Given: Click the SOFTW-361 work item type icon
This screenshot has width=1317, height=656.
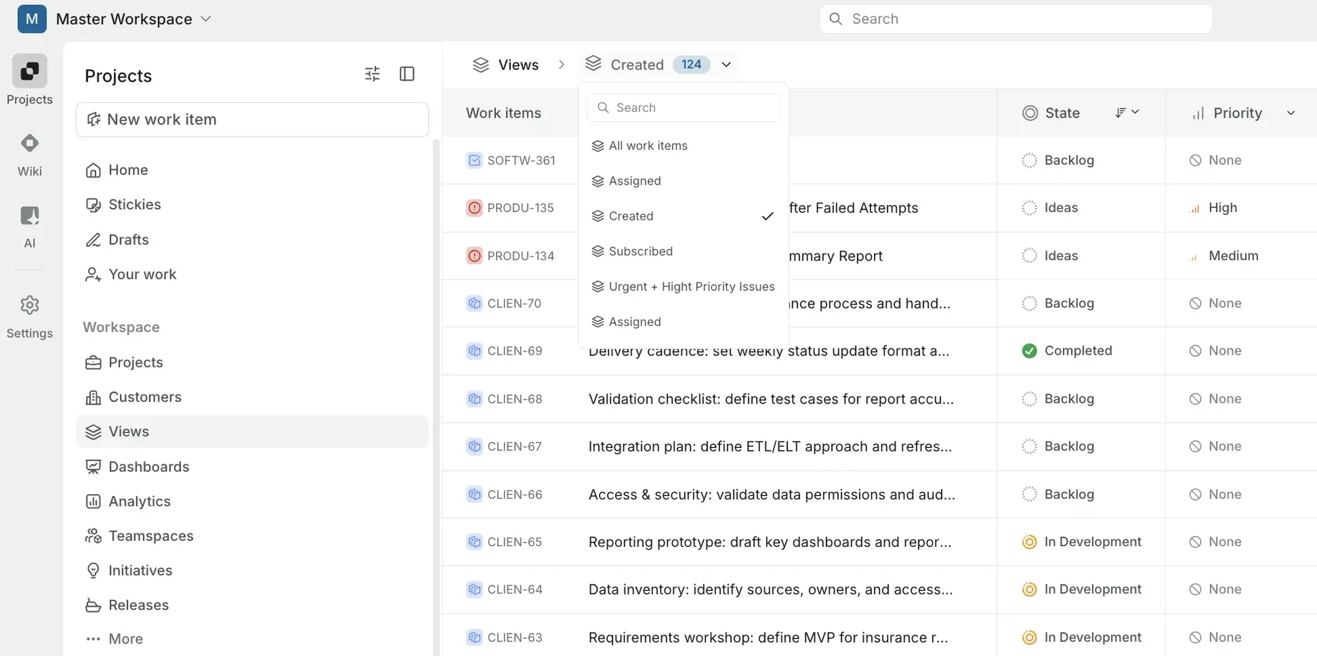Looking at the screenshot, I should [x=475, y=161].
